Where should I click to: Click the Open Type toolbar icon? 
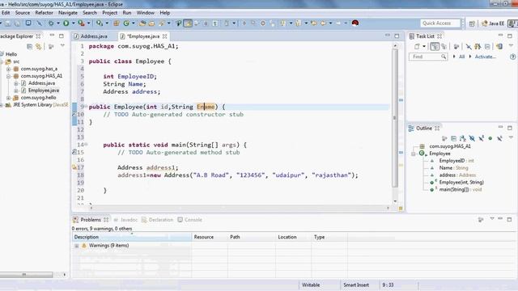tap(142, 23)
